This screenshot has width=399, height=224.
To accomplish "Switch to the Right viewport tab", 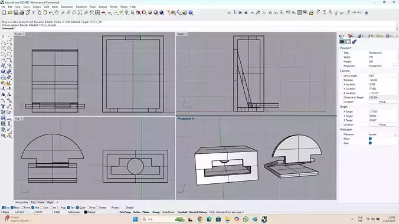I will 50,202.
